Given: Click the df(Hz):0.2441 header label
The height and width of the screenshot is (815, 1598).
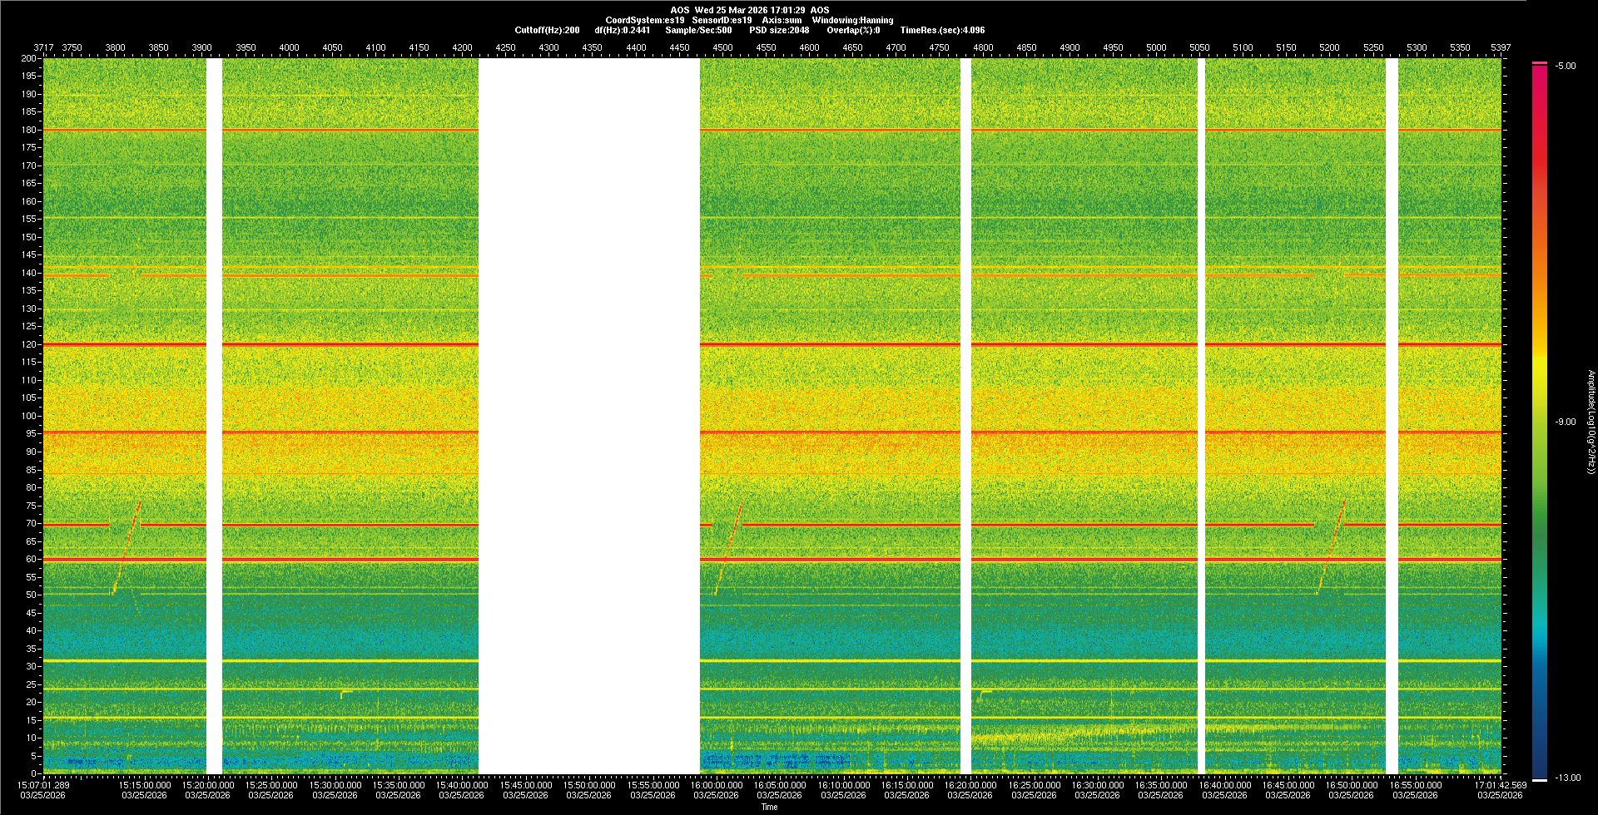Looking at the screenshot, I should pyautogui.click(x=623, y=31).
